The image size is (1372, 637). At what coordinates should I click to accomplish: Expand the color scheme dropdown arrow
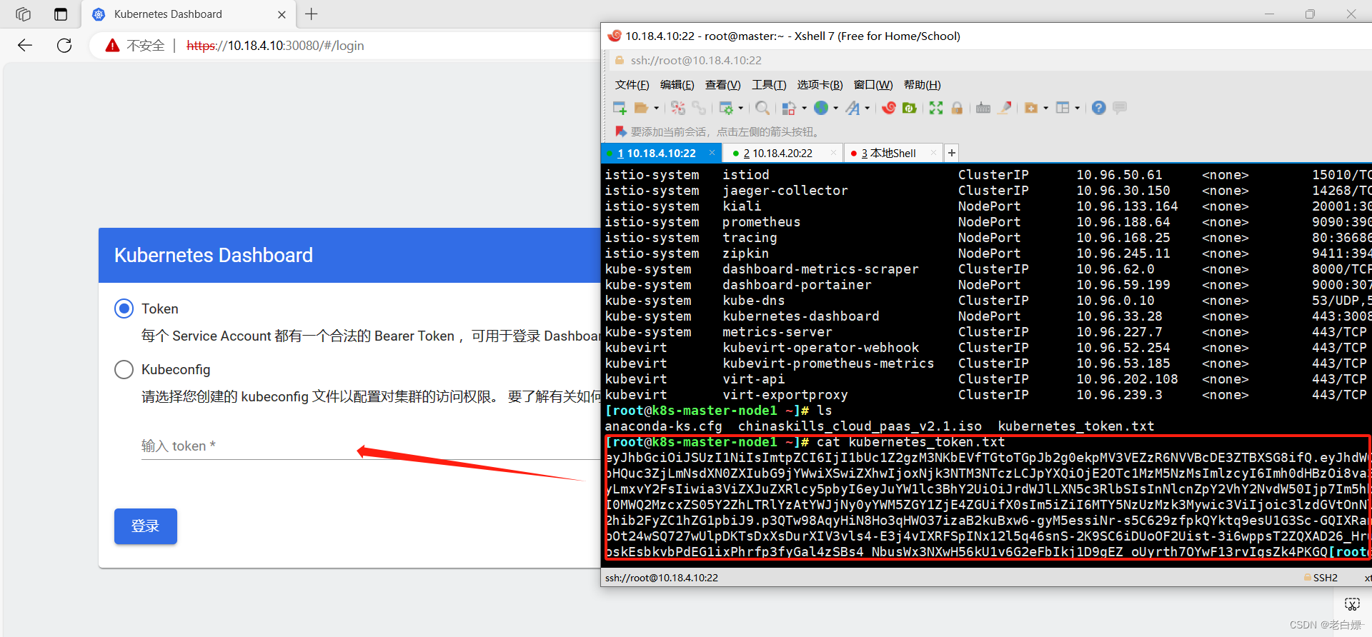[804, 108]
